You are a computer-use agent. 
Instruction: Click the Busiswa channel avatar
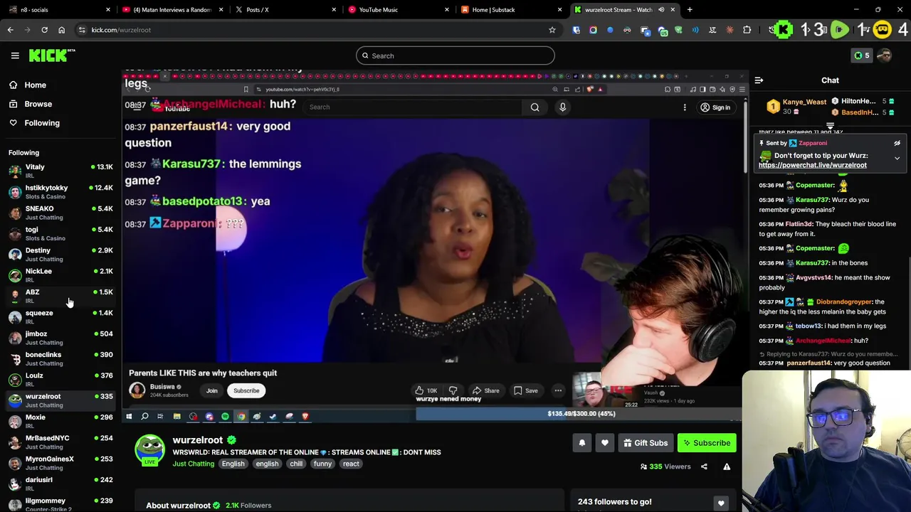coord(137,390)
